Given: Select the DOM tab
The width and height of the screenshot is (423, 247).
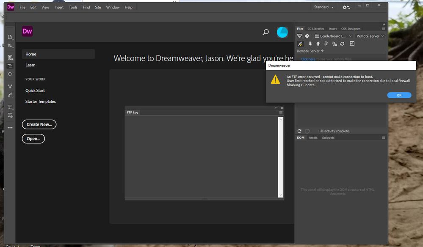Looking at the screenshot, I should click(x=301, y=137).
